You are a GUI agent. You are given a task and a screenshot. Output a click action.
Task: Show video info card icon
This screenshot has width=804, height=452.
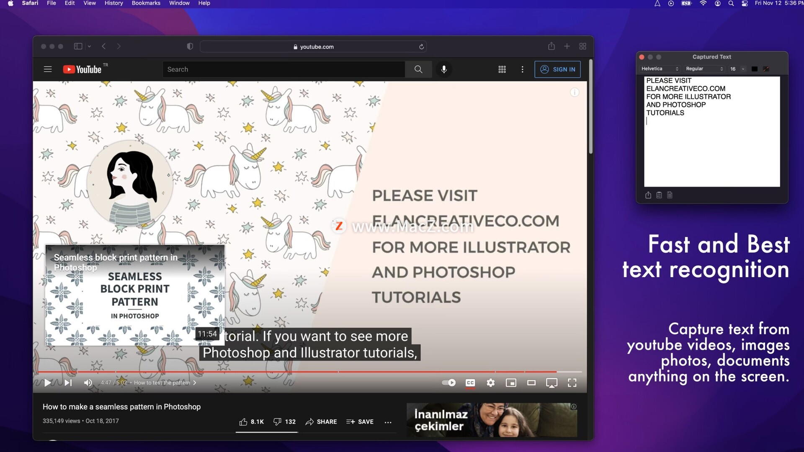tap(575, 92)
